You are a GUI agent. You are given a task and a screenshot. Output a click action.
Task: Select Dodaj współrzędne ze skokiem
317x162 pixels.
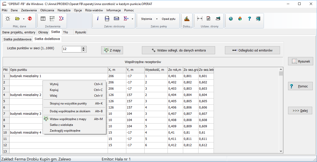coord(74,111)
